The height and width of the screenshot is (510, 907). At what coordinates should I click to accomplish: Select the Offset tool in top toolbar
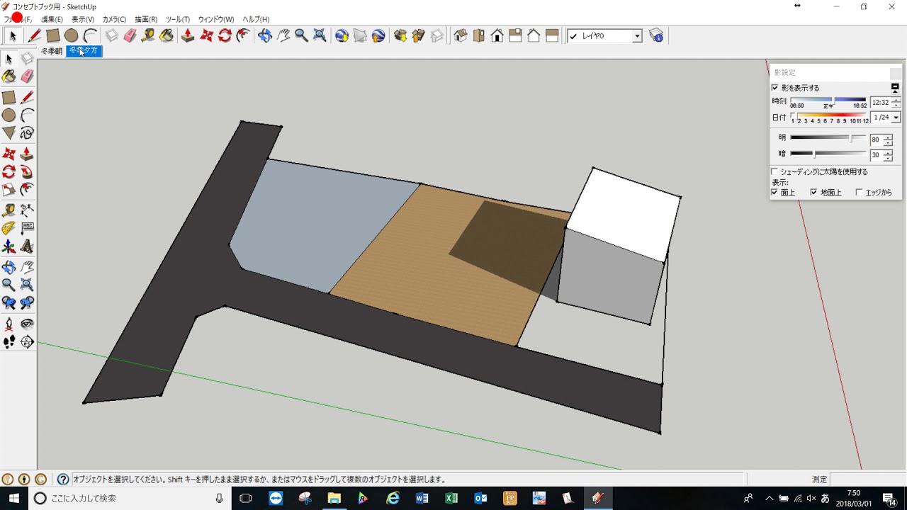point(243,35)
